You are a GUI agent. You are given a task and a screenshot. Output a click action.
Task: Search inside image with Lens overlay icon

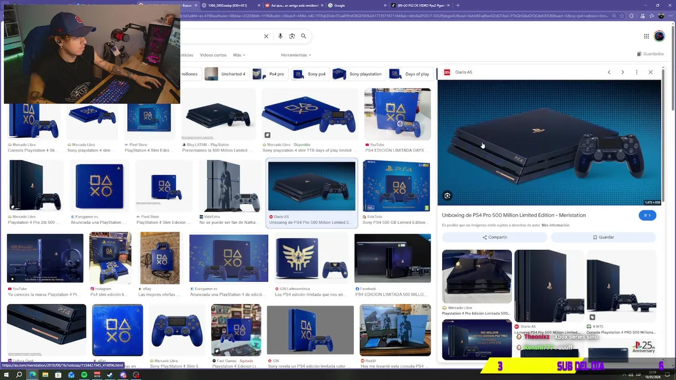pyautogui.click(x=447, y=196)
